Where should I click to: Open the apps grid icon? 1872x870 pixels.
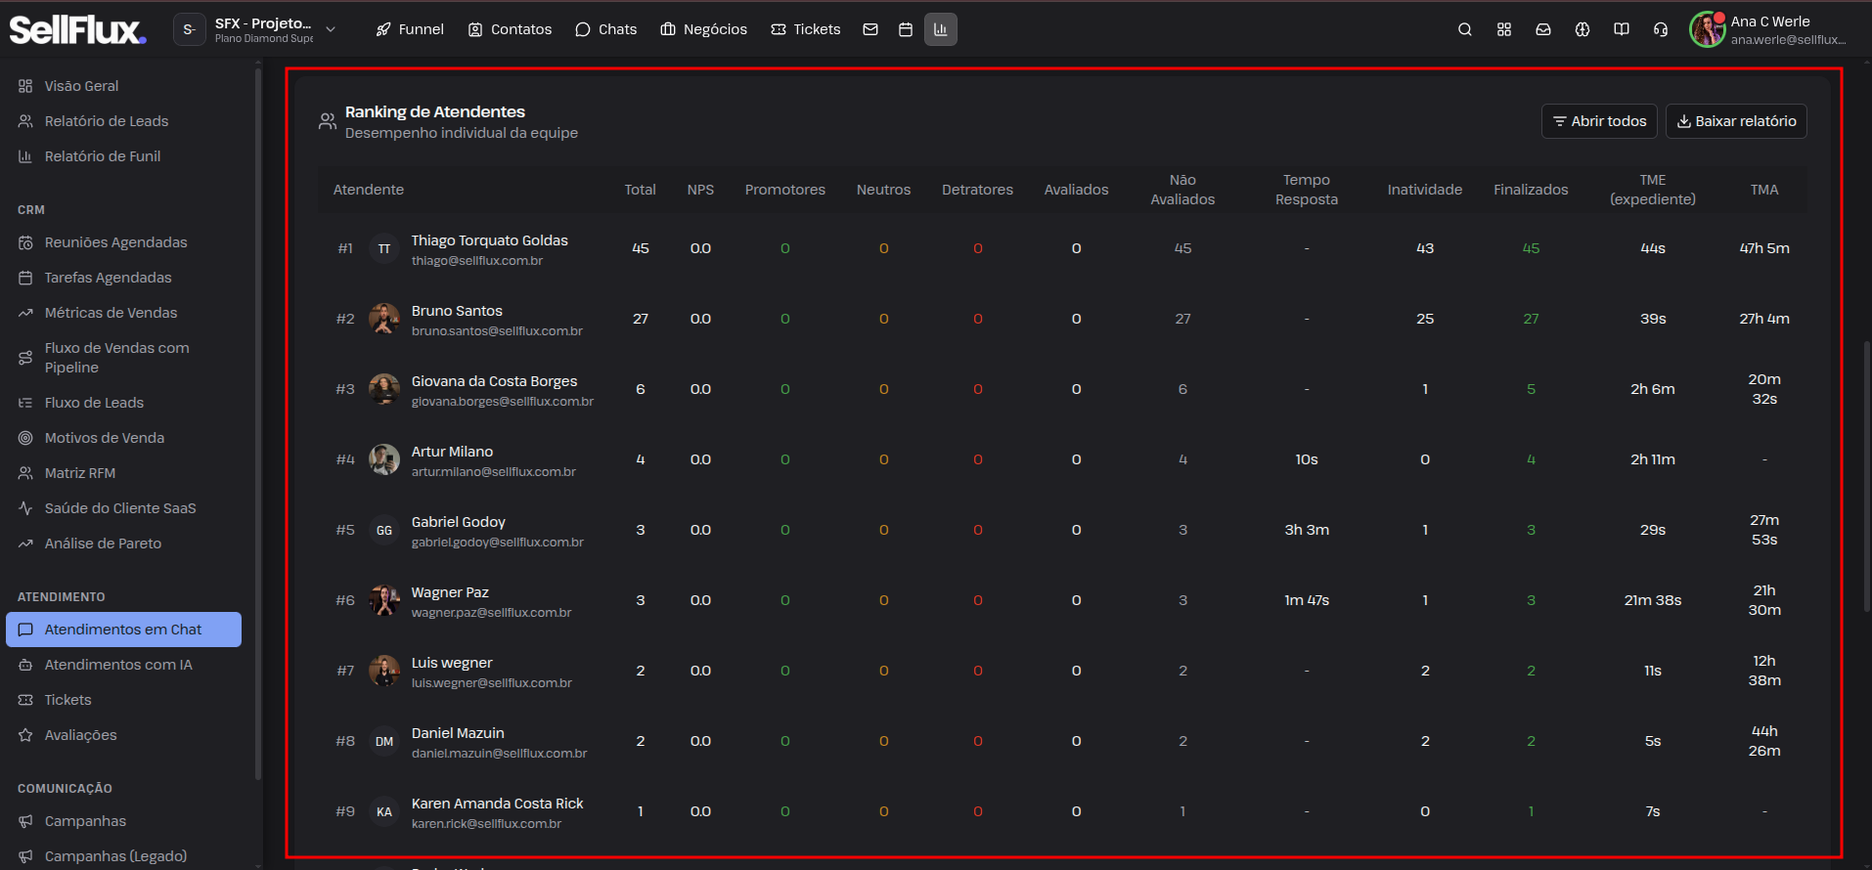pos(1504,29)
